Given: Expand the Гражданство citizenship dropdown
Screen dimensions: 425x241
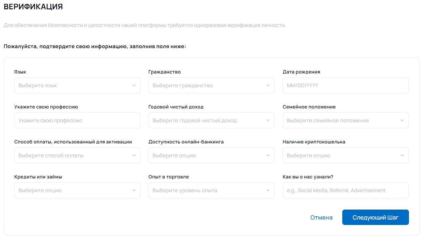Looking at the screenshot, I should [211, 85].
